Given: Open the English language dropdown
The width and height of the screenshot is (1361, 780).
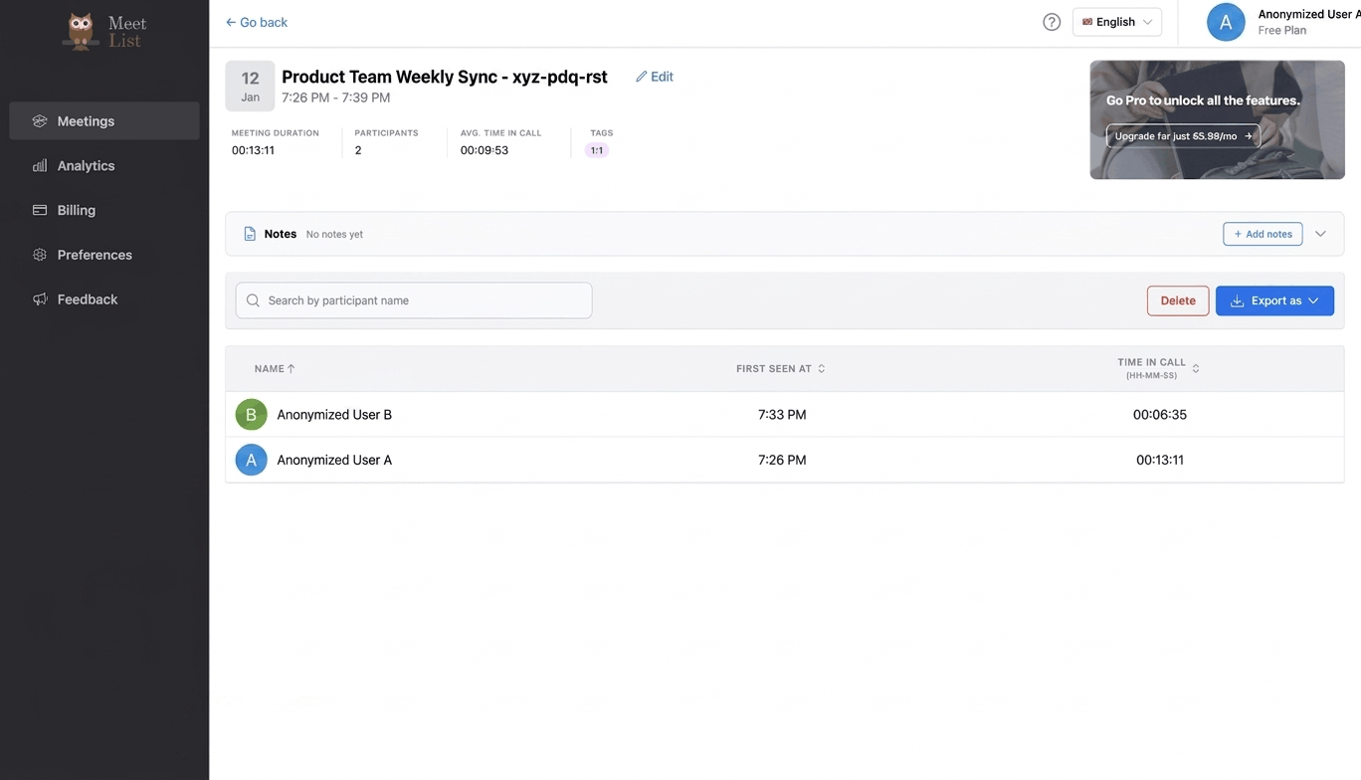Looking at the screenshot, I should 1117,22.
